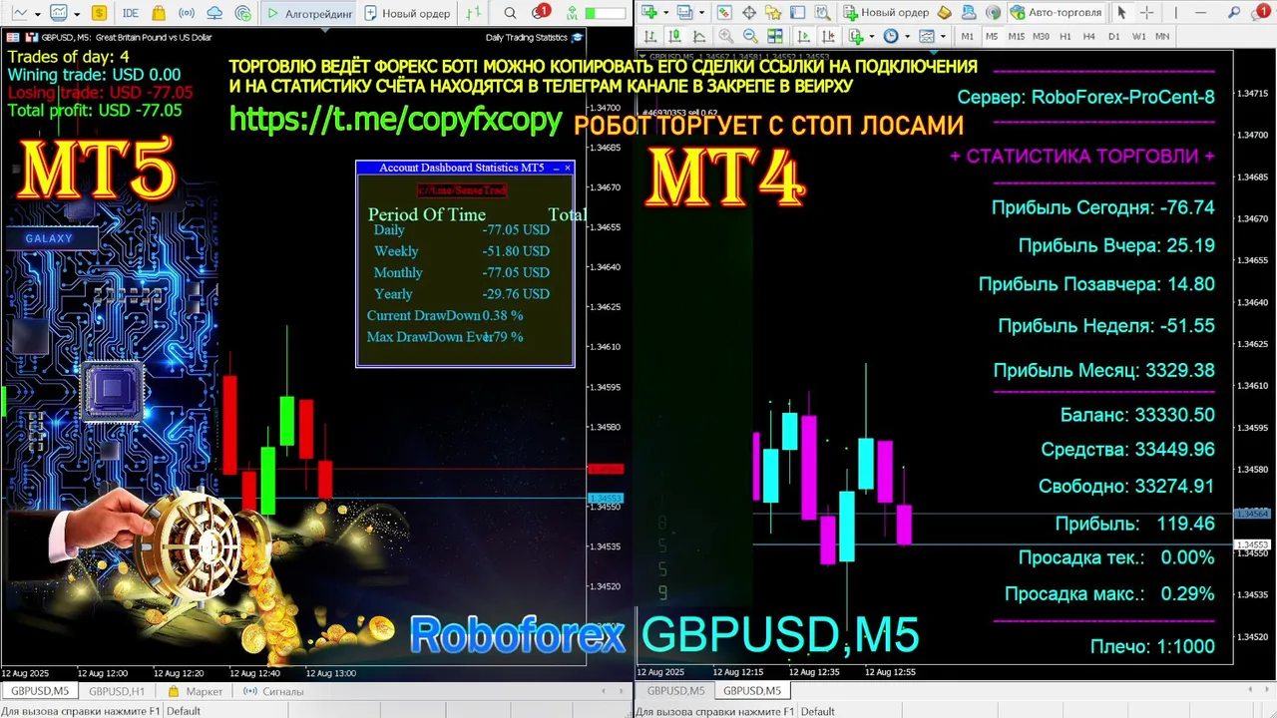This screenshot has width=1277, height=718.
Task: Select the MT4 vertical line tool
Action: click(1176, 12)
